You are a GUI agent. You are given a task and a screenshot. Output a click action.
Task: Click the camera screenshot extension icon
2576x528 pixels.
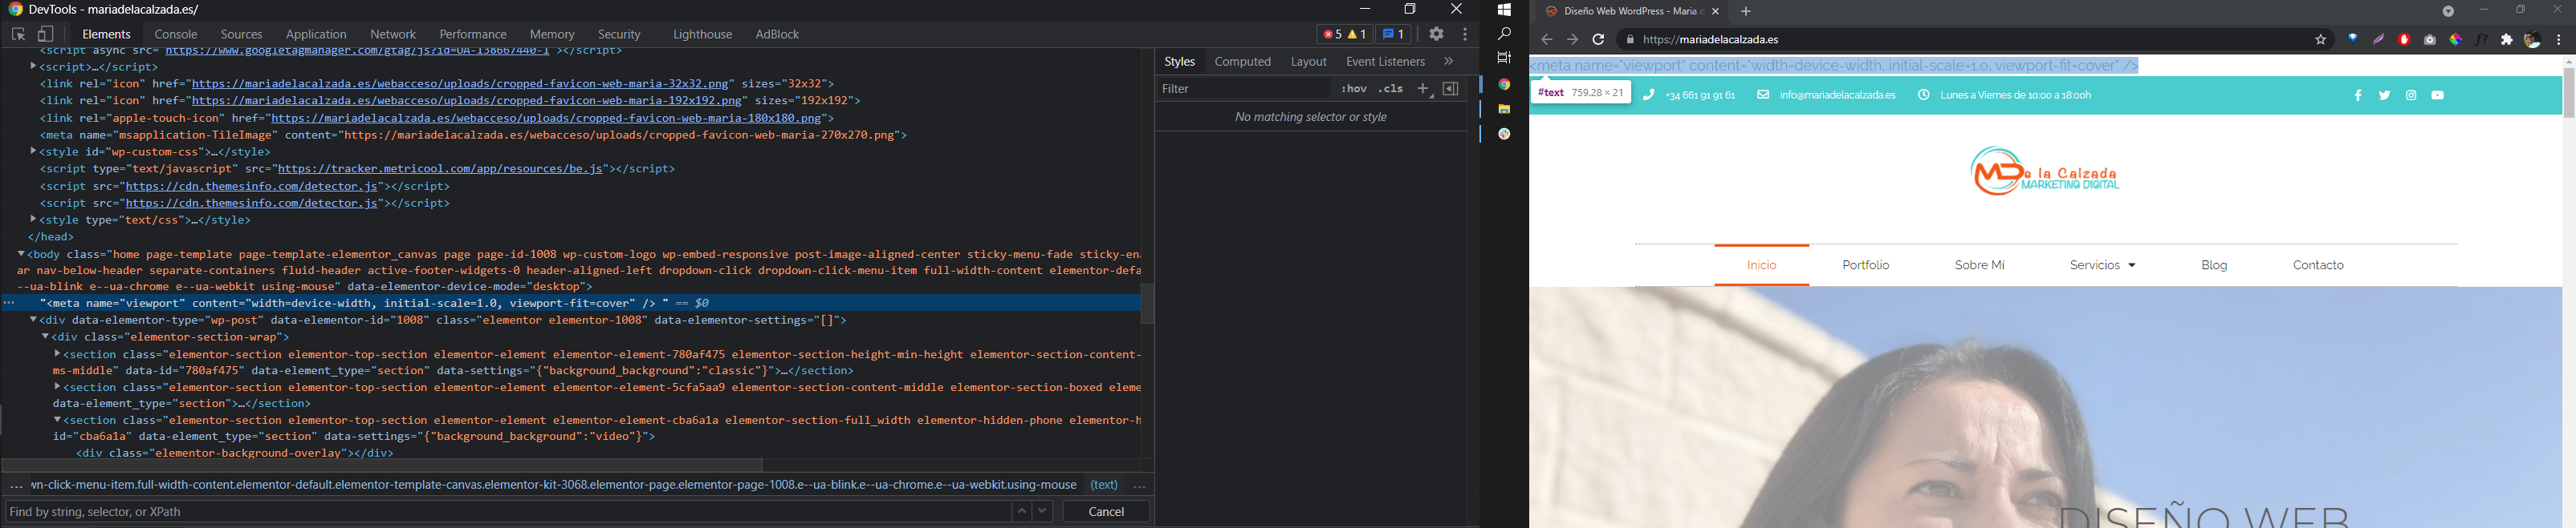(2430, 41)
